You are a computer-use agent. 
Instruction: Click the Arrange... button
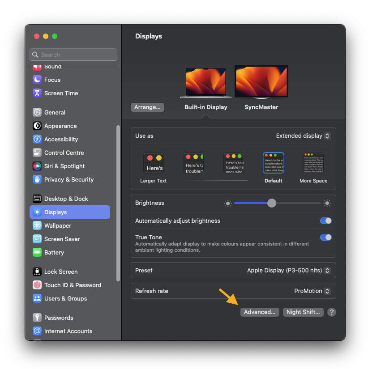pyautogui.click(x=147, y=107)
